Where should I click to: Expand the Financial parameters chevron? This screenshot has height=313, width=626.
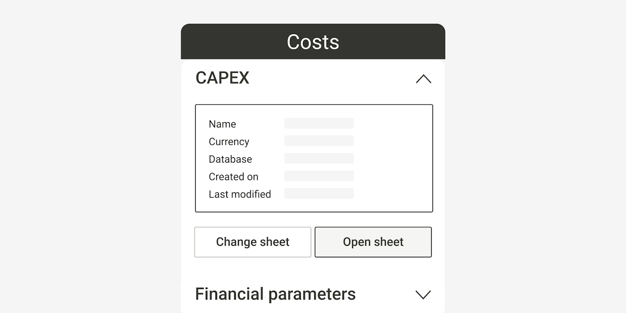(x=423, y=295)
